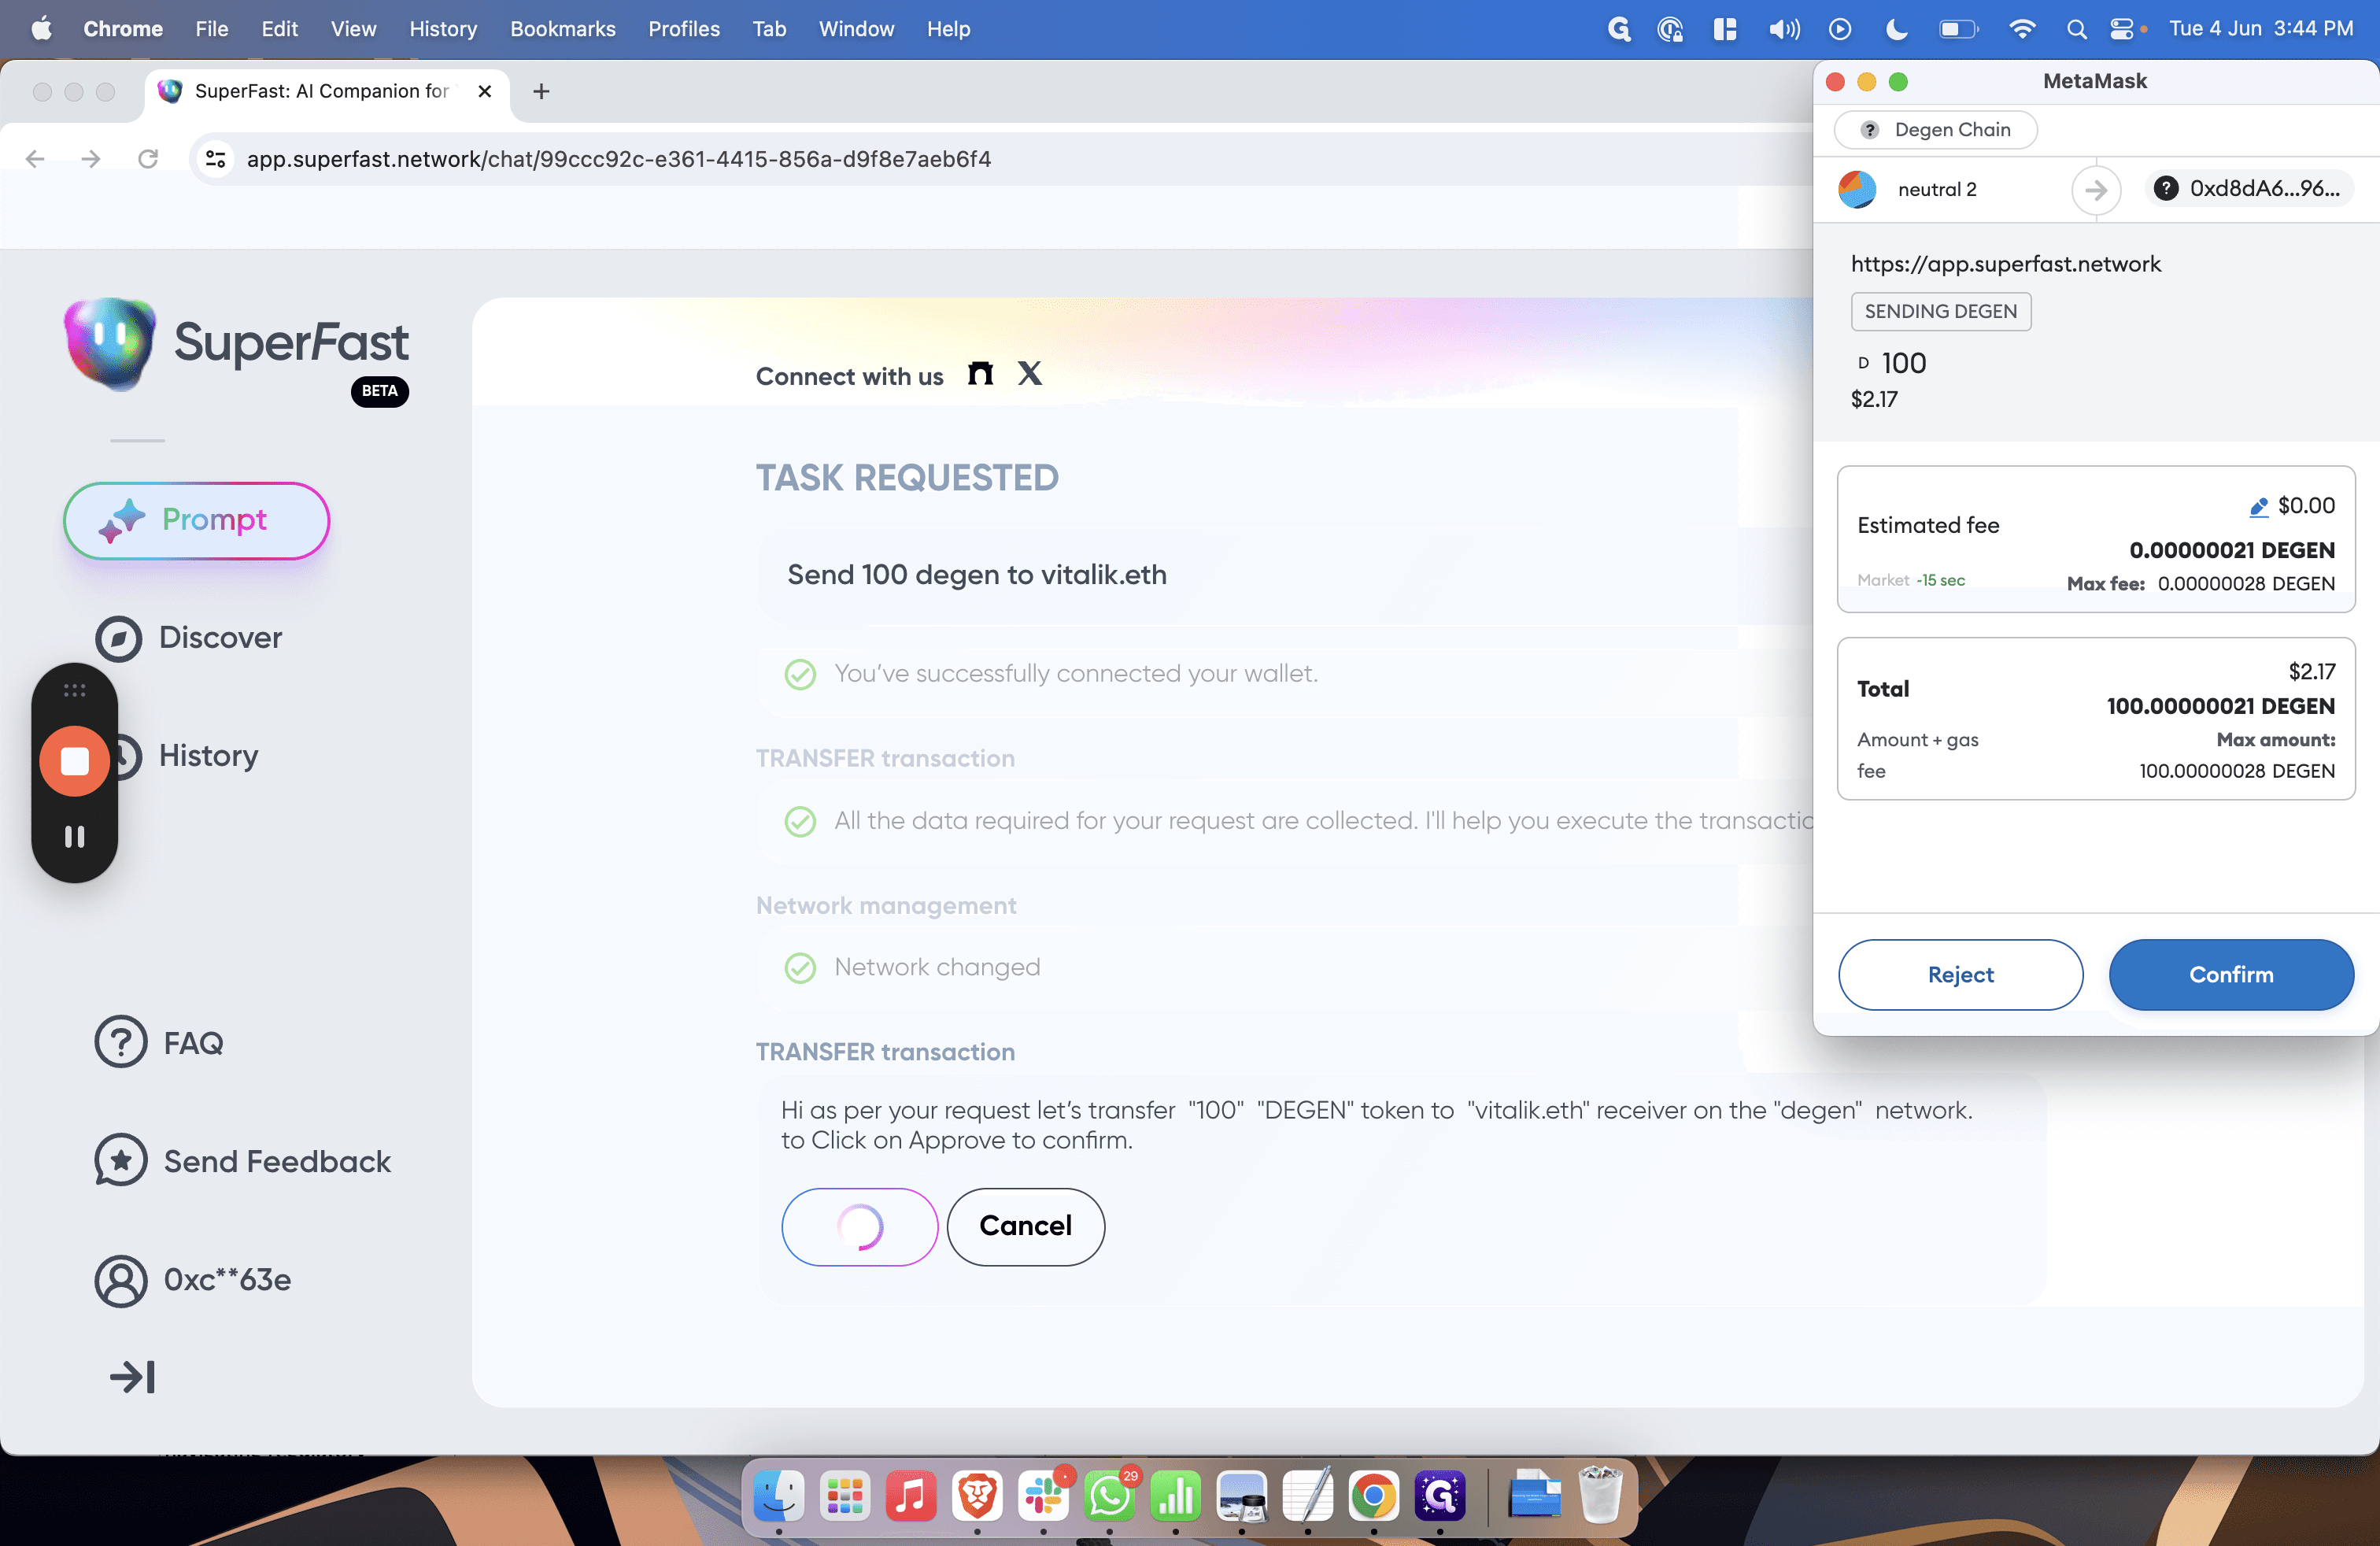Open WhatsApp from the Dock
This screenshot has width=2380, height=1546.
click(x=1109, y=1496)
